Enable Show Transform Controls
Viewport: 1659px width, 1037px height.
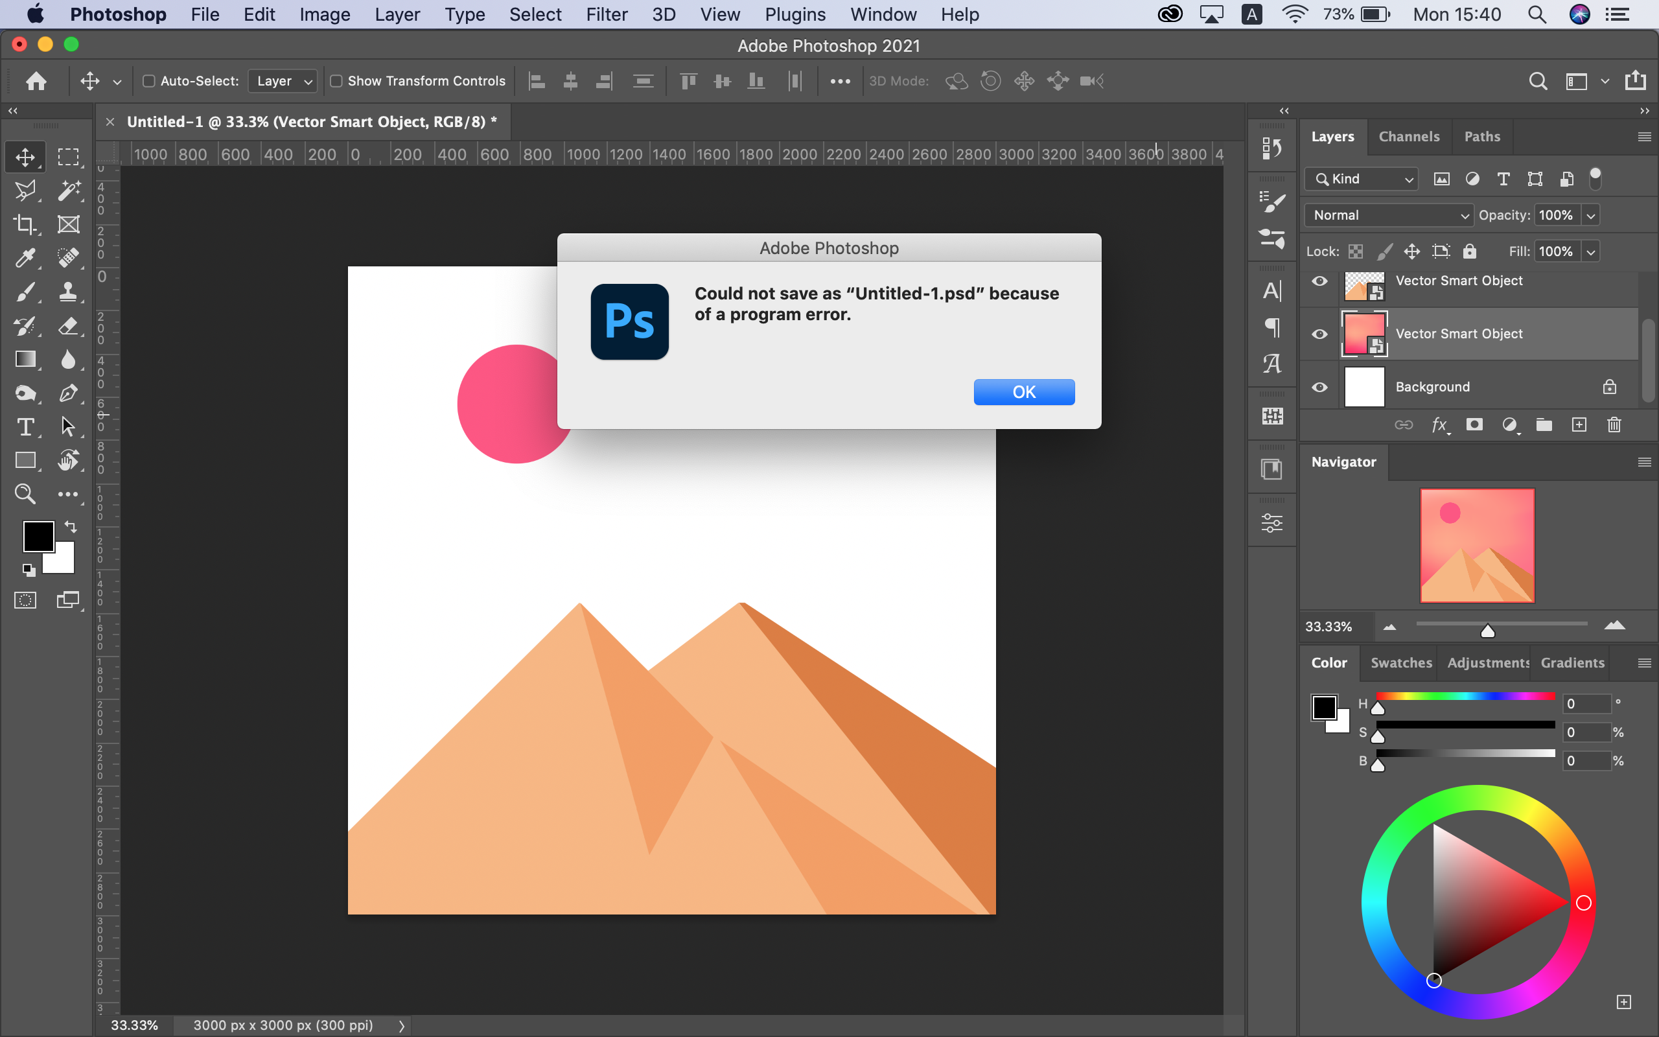click(336, 81)
